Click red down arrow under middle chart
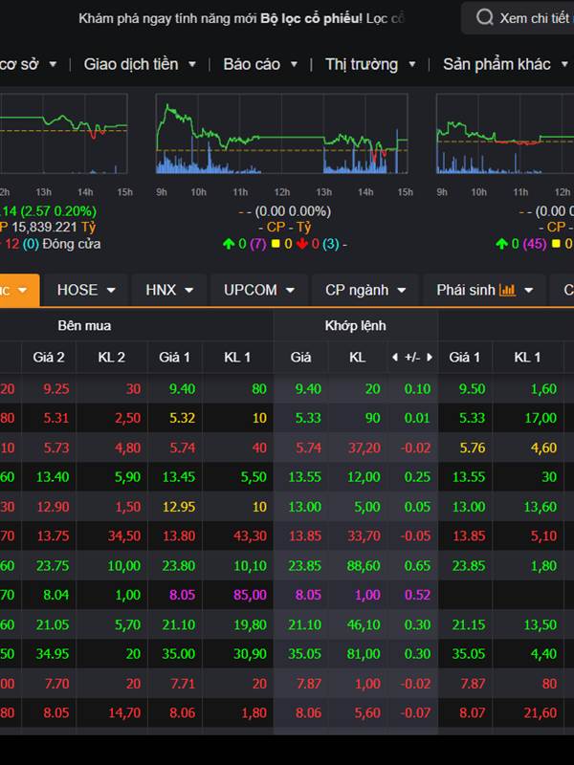574x765 pixels. (x=302, y=244)
